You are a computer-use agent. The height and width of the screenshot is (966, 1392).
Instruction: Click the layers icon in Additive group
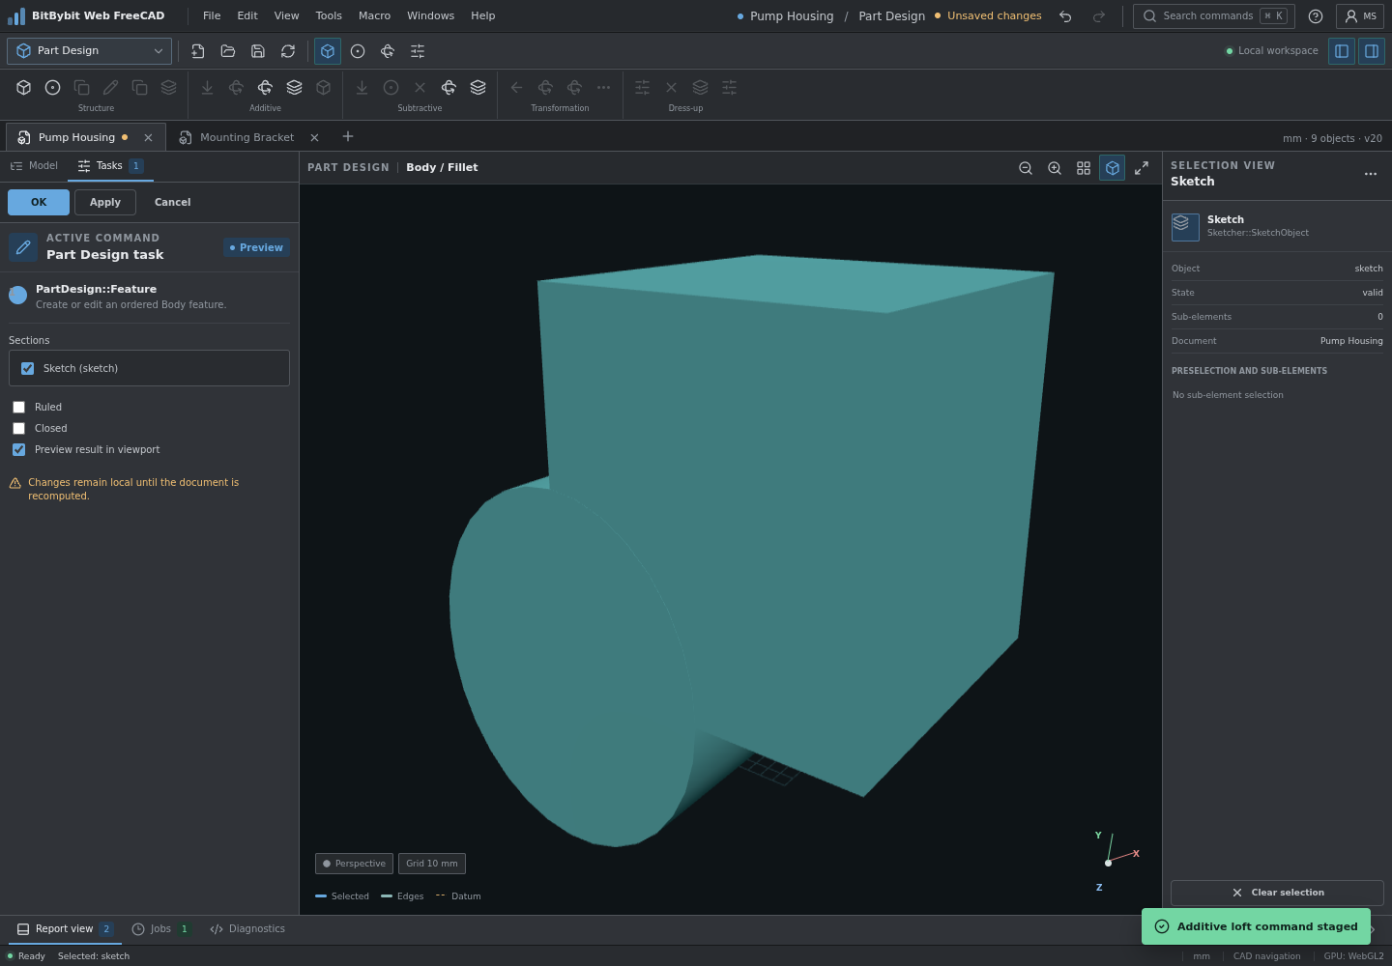(295, 88)
